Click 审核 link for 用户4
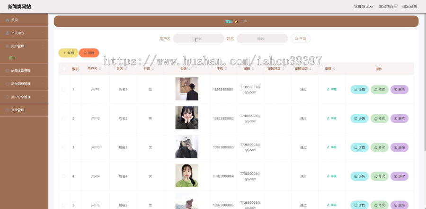Image resolution: width=426 pixels, height=209 pixels. (332, 176)
